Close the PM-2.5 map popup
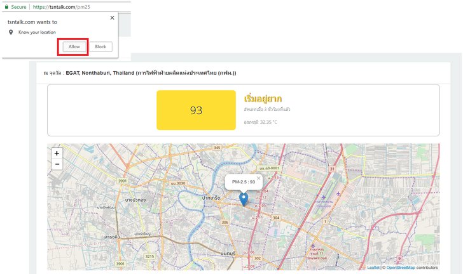The image size is (463, 274). 258,178
